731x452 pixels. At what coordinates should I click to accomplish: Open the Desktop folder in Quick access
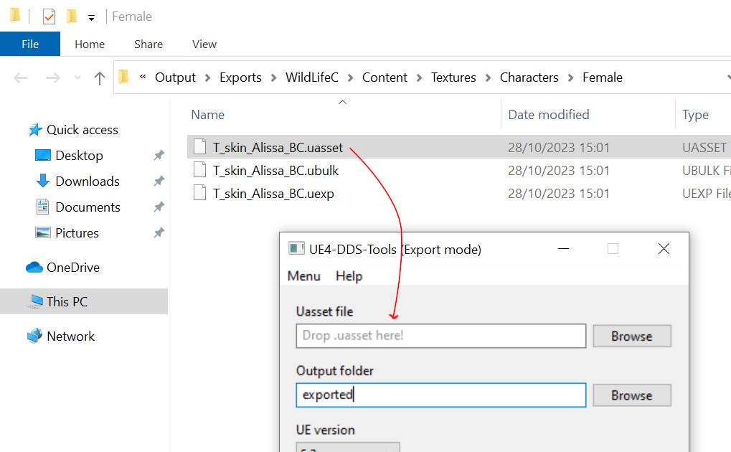pos(79,156)
